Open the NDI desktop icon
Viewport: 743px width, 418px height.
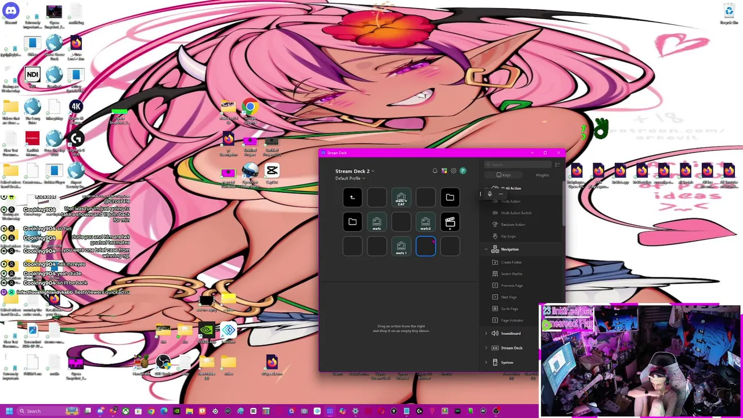33,77
